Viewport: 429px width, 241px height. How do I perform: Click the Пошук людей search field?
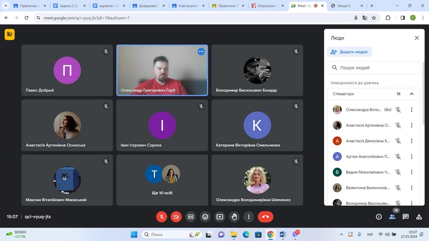coord(374,68)
